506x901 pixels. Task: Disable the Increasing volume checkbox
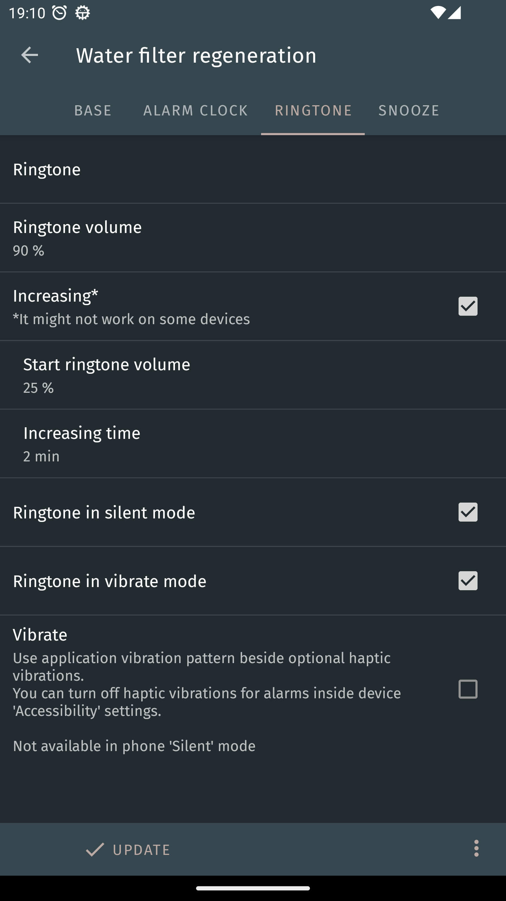click(468, 306)
